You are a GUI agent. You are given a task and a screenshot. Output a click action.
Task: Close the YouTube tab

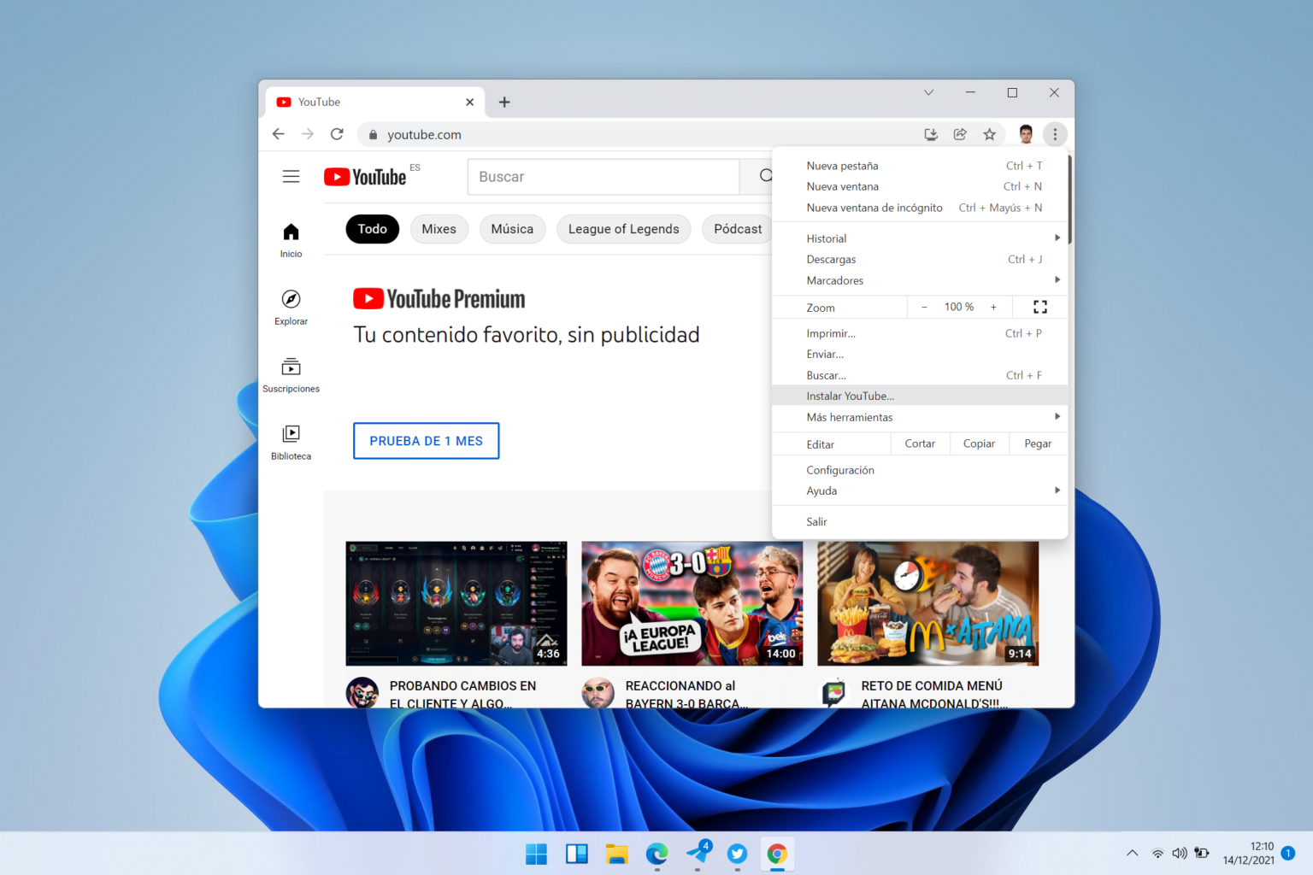pyautogui.click(x=469, y=102)
